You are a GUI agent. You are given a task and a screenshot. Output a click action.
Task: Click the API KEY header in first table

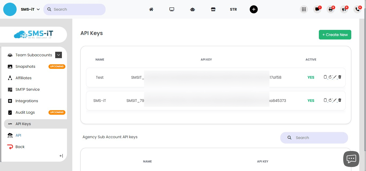[x=206, y=59]
